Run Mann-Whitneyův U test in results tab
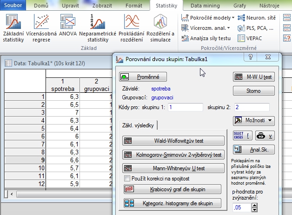The width and height of the screenshot is (292, 215). point(173,168)
